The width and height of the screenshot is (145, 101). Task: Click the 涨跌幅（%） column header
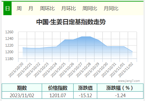click(x=120, y=88)
